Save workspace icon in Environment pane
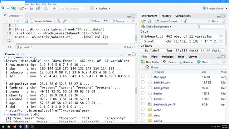Screen dimensions: 229x129 pos(149,21)
